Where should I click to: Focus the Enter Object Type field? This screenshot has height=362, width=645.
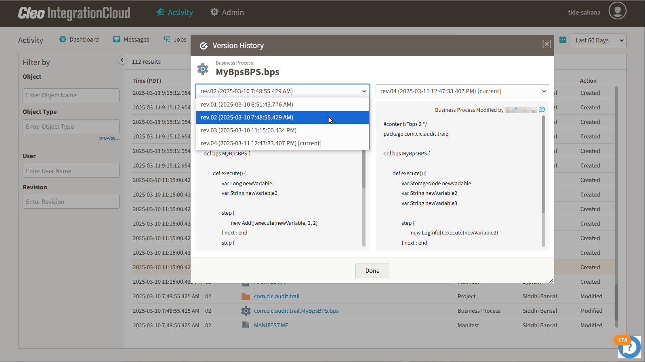tap(71, 126)
